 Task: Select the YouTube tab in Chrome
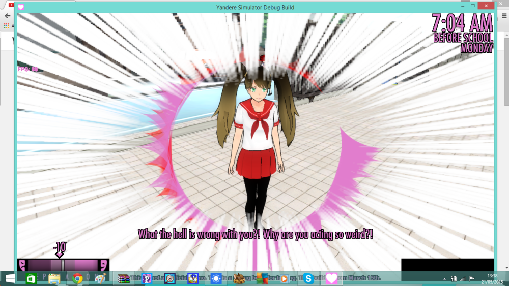[11, 5]
